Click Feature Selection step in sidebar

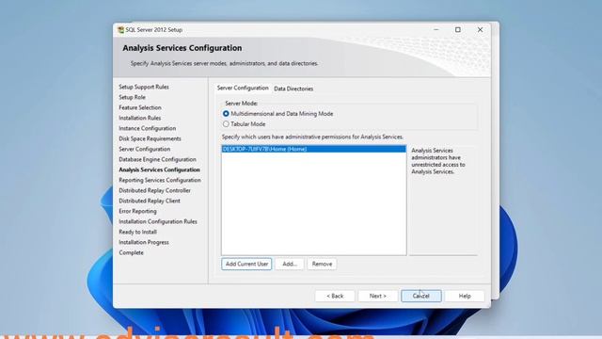coord(140,107)
